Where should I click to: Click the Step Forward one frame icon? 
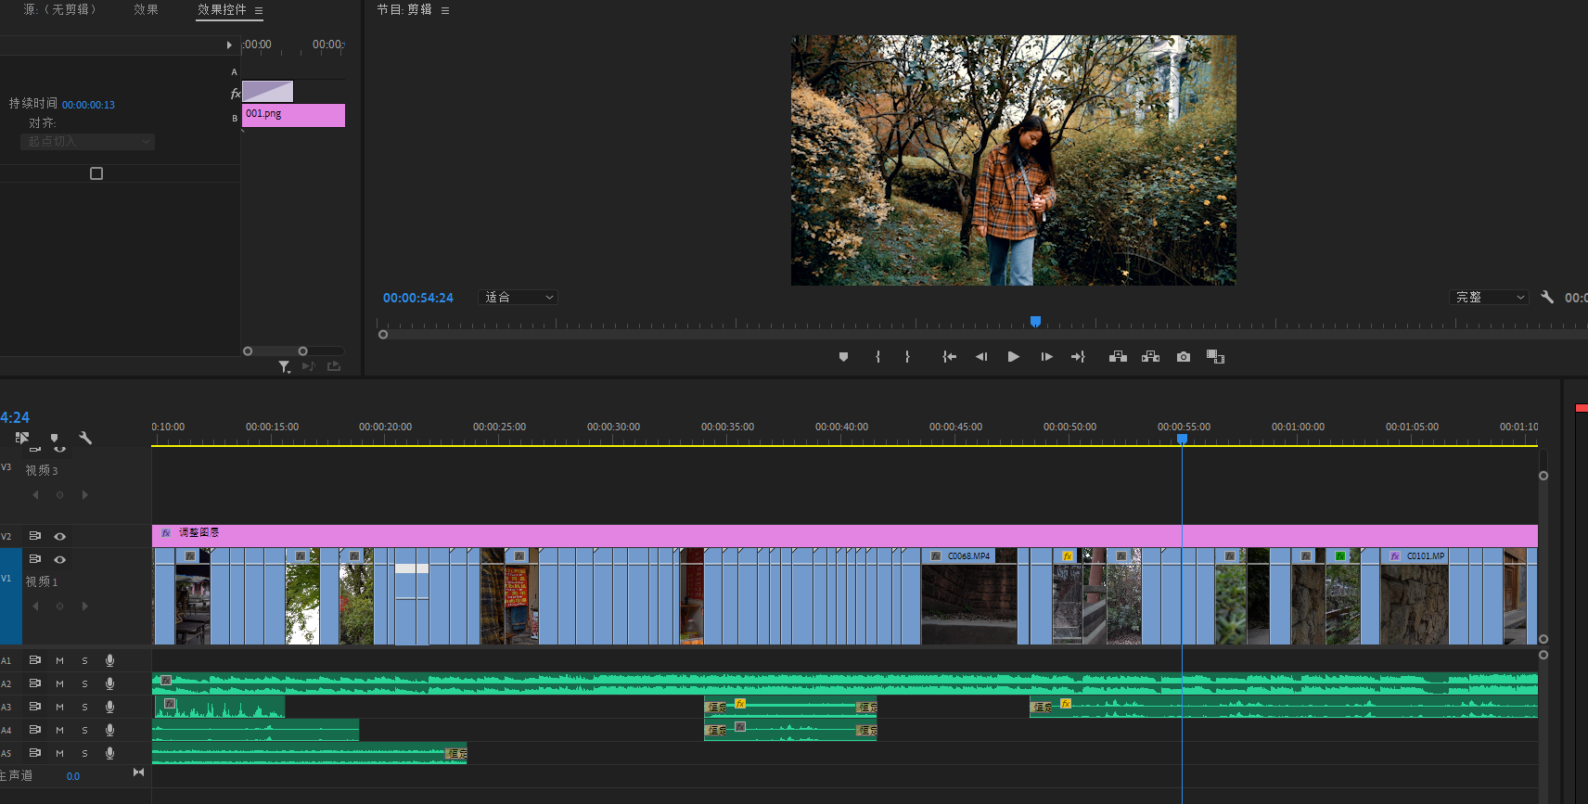tap(1046, 357)
